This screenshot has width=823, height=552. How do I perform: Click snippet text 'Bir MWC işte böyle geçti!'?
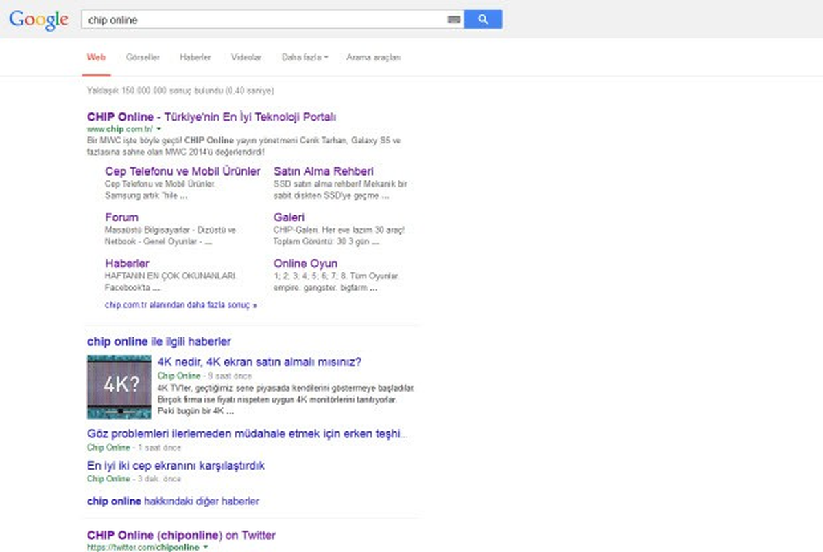[134, 141]
